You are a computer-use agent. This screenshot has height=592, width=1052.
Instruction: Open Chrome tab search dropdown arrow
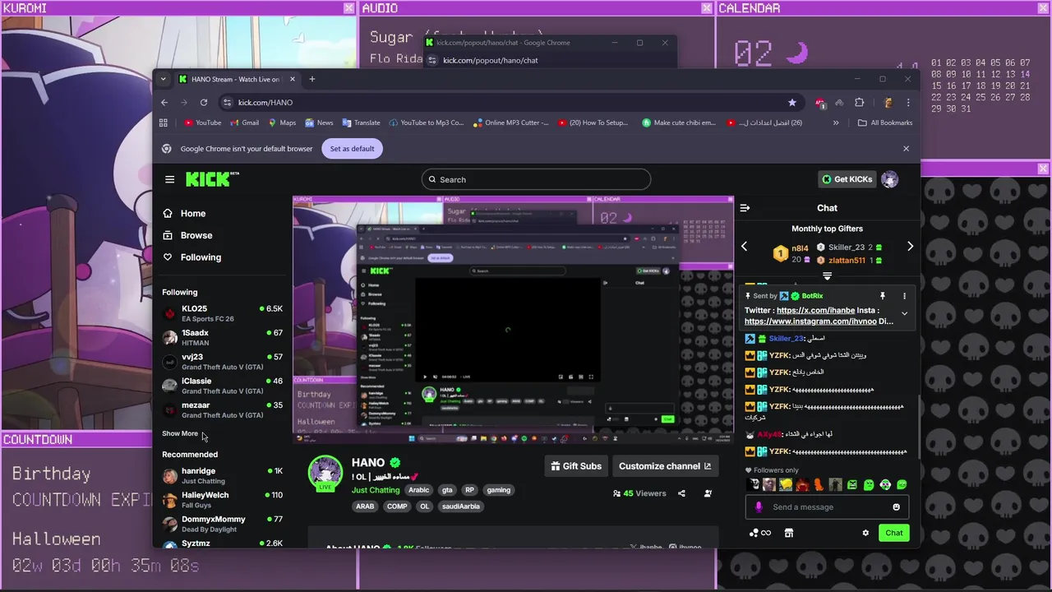[163, 79]
